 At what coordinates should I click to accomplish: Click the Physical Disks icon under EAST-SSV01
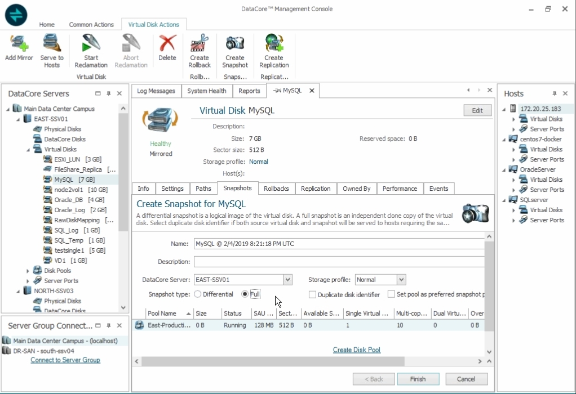[x=37, y=129]
